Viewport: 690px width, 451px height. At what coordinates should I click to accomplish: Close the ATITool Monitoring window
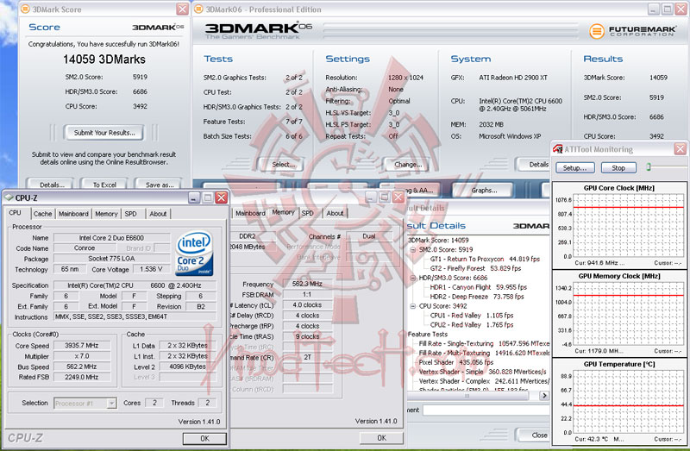pyautogui.click(x=681, y=148)
